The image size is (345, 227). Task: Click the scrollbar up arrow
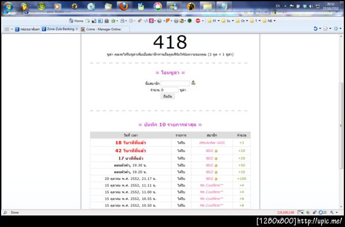(x=341, y=36)
